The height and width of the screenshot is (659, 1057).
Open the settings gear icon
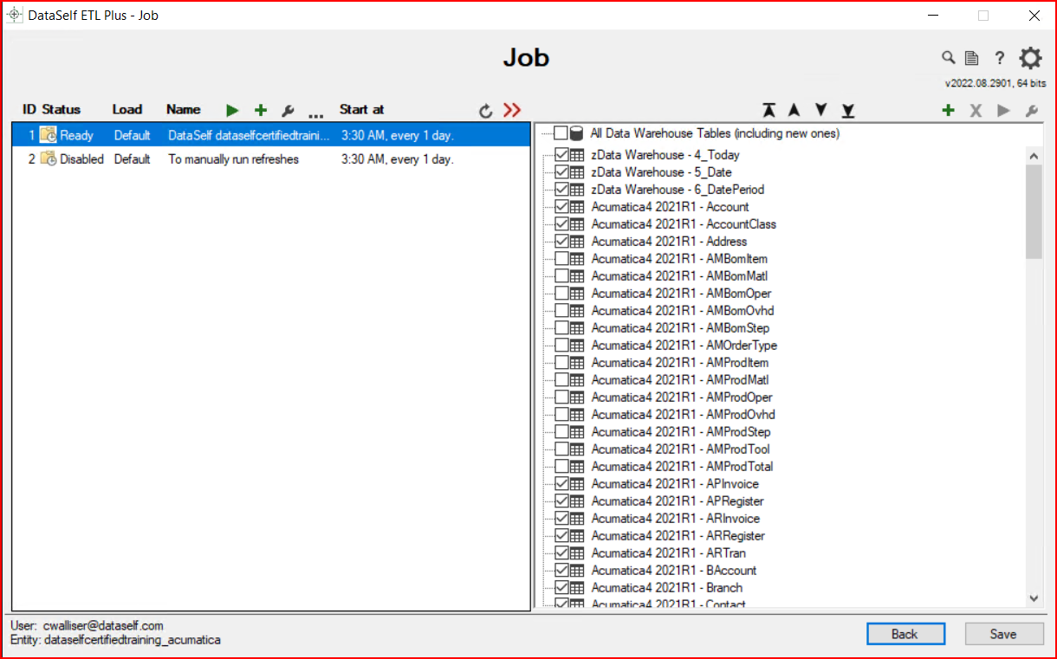(1030, 58)
